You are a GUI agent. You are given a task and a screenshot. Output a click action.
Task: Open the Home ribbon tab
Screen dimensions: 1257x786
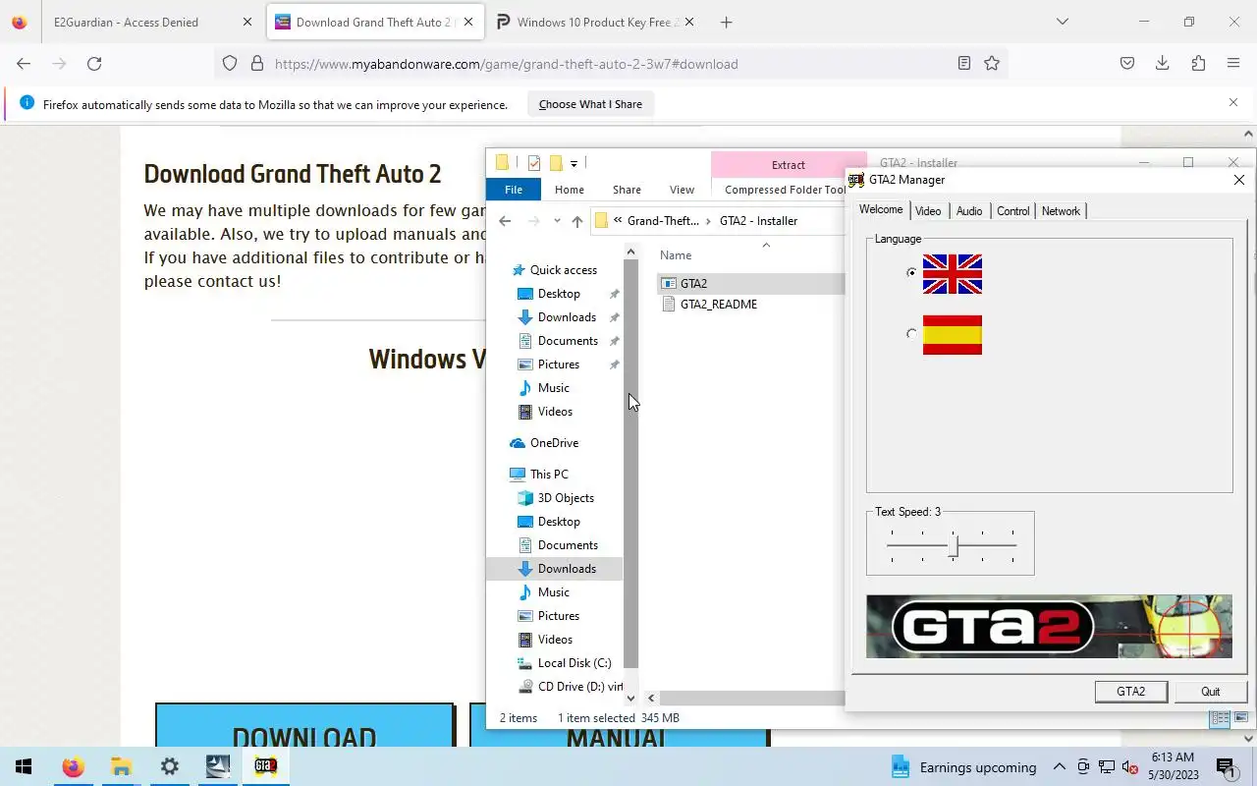pos(570,190)
